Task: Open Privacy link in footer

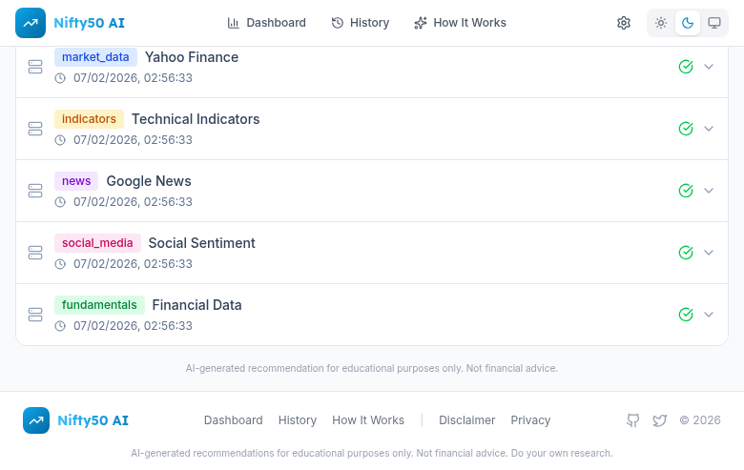Action: [530, 420]
